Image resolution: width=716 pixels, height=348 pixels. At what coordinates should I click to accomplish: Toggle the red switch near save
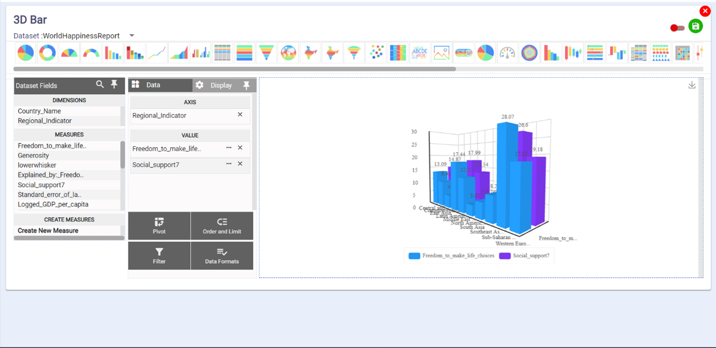[677, 28]
